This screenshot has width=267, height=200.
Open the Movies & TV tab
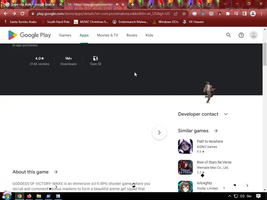click(x=107, y=35)
